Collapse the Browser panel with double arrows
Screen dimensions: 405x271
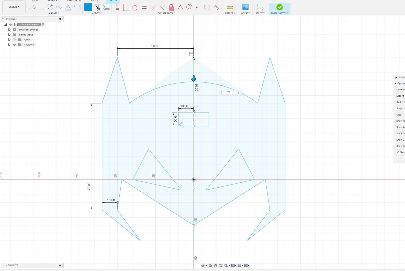pos(3,19)
